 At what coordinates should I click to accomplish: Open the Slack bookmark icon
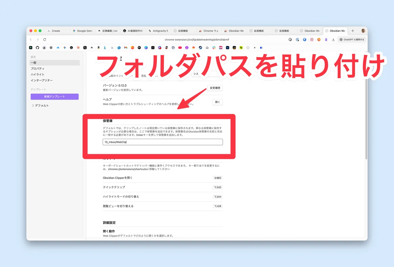[214, 48]
